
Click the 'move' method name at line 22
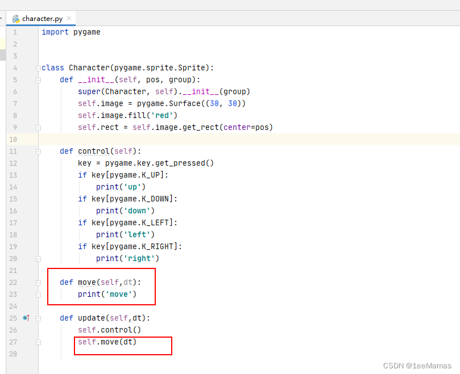[87, 283]
